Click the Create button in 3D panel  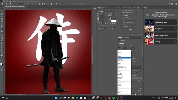tap(130, 29)
